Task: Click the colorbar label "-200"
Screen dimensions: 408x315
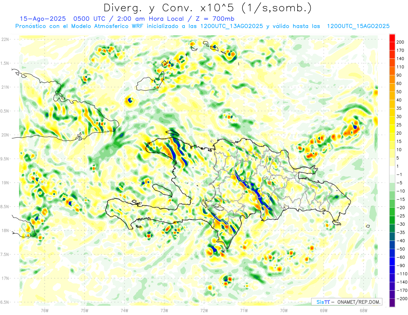Action: (402, 298)
